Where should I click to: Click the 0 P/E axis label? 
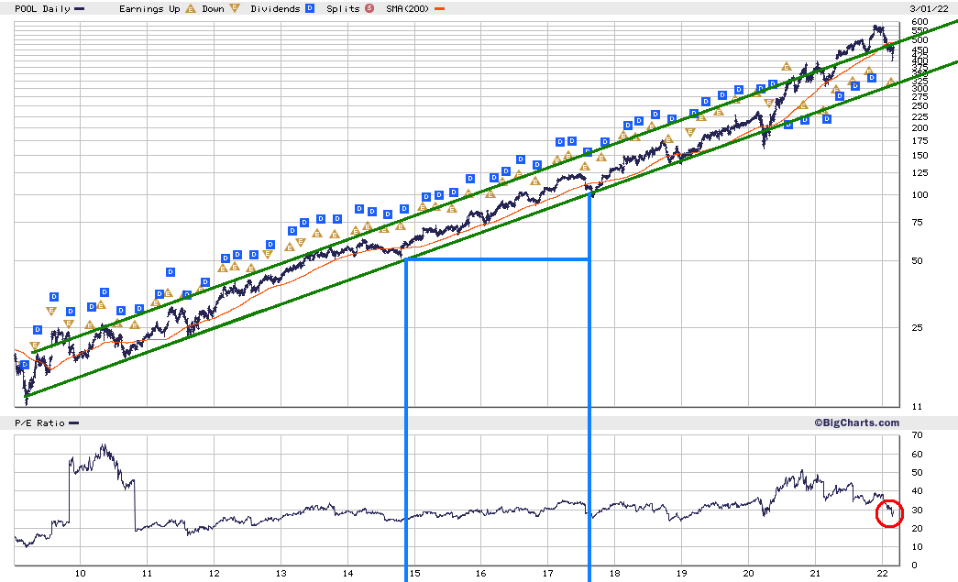914,565
